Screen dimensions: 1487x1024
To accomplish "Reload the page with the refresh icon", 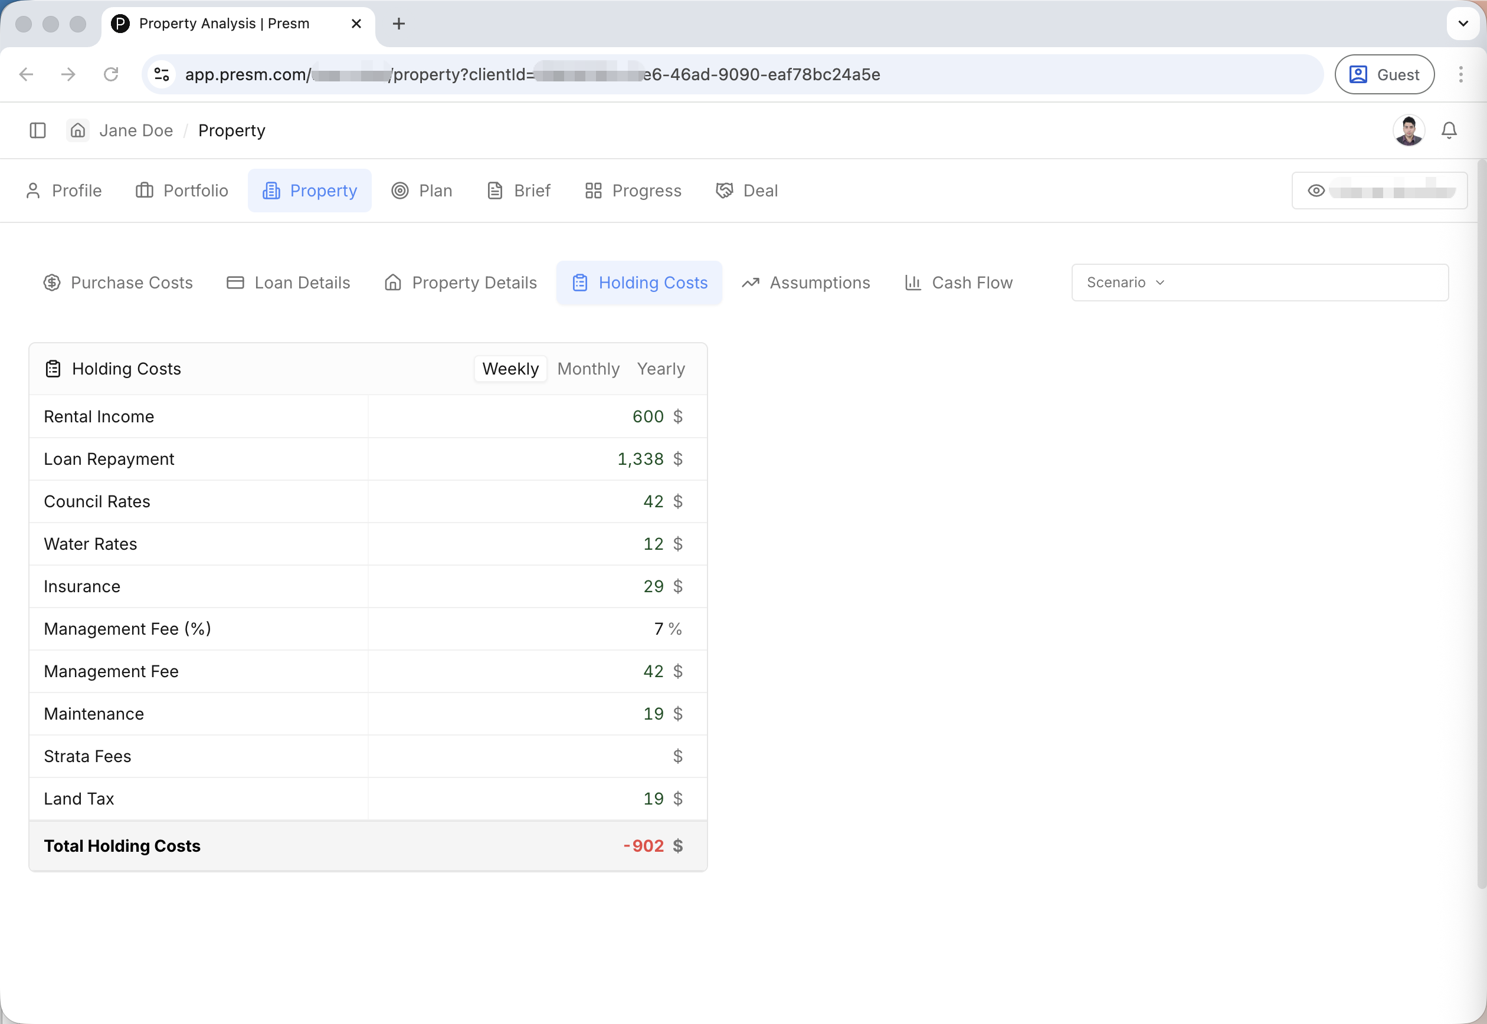I will click(111, 74).
